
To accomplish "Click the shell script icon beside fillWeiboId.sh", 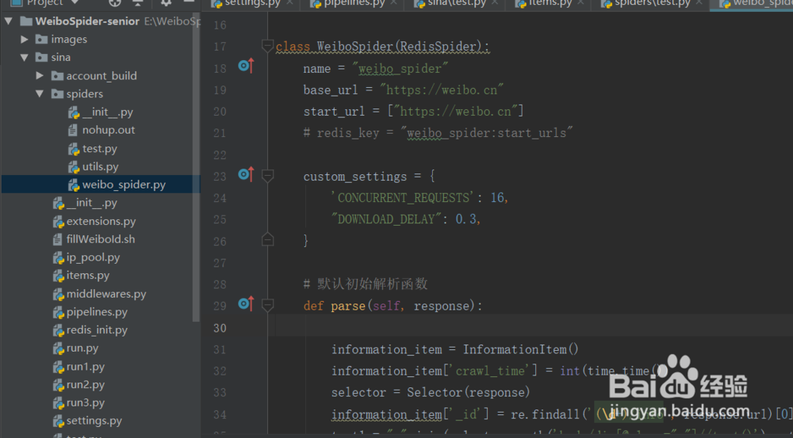I will [58, 239].
